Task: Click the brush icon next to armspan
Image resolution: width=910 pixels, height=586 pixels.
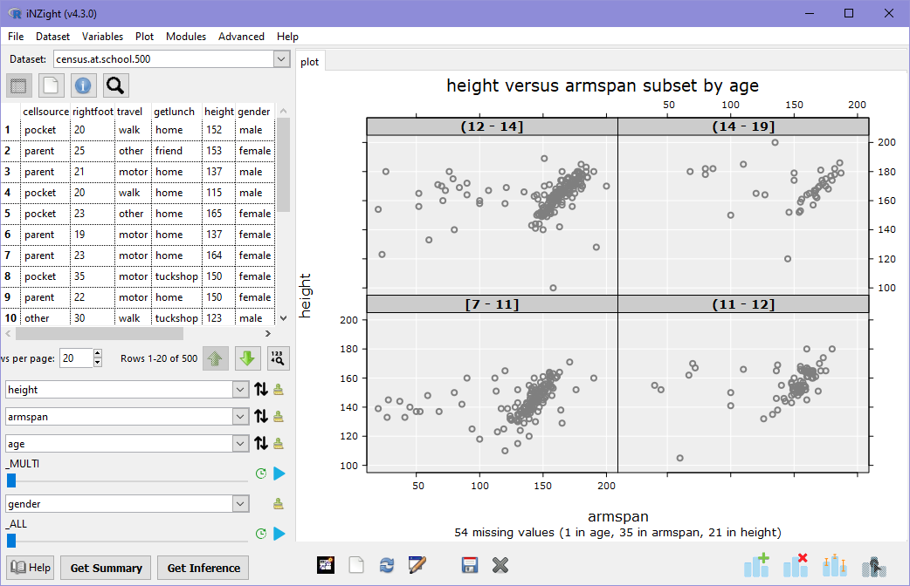Action: coord(279,416)
